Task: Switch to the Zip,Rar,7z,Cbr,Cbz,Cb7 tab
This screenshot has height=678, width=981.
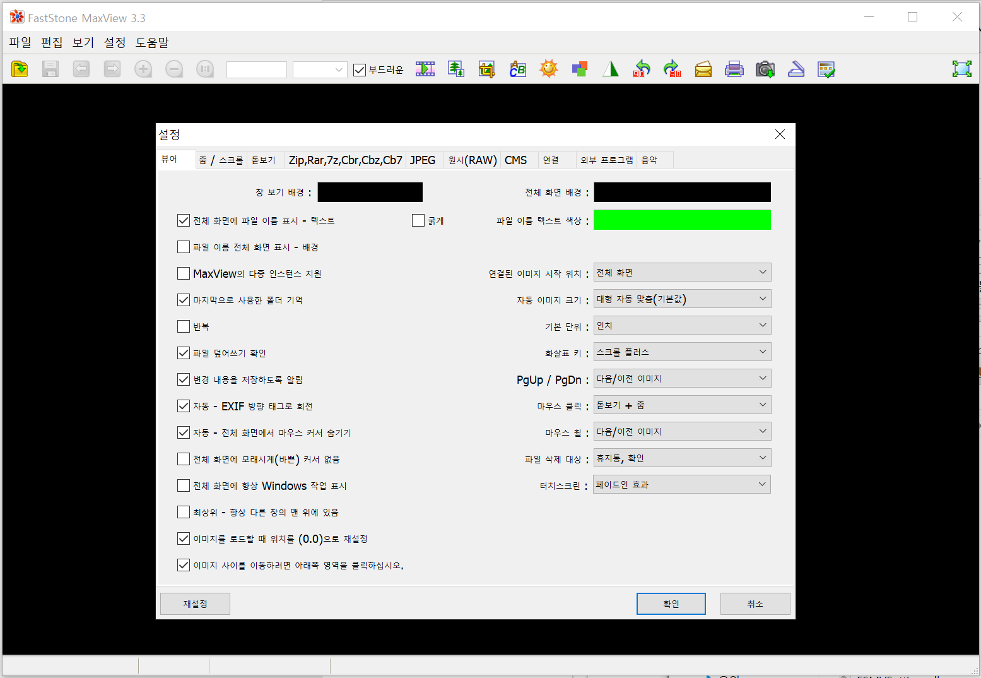Action: tap(345, 160)
